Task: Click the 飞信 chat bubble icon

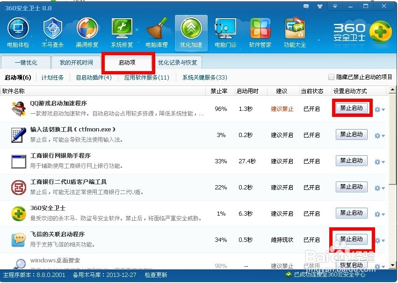Action: pyautogui.click(x=19, y=240)
